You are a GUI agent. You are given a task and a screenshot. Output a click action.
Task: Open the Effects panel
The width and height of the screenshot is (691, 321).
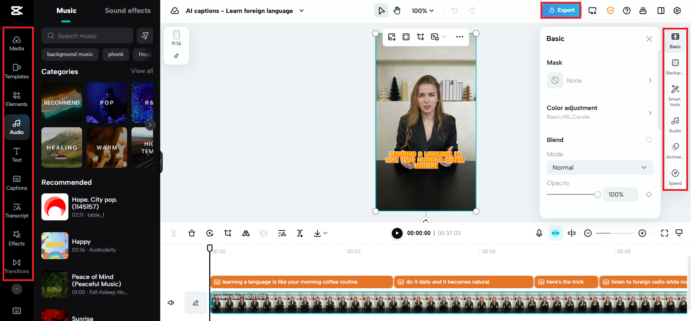[x=17, y=238]
